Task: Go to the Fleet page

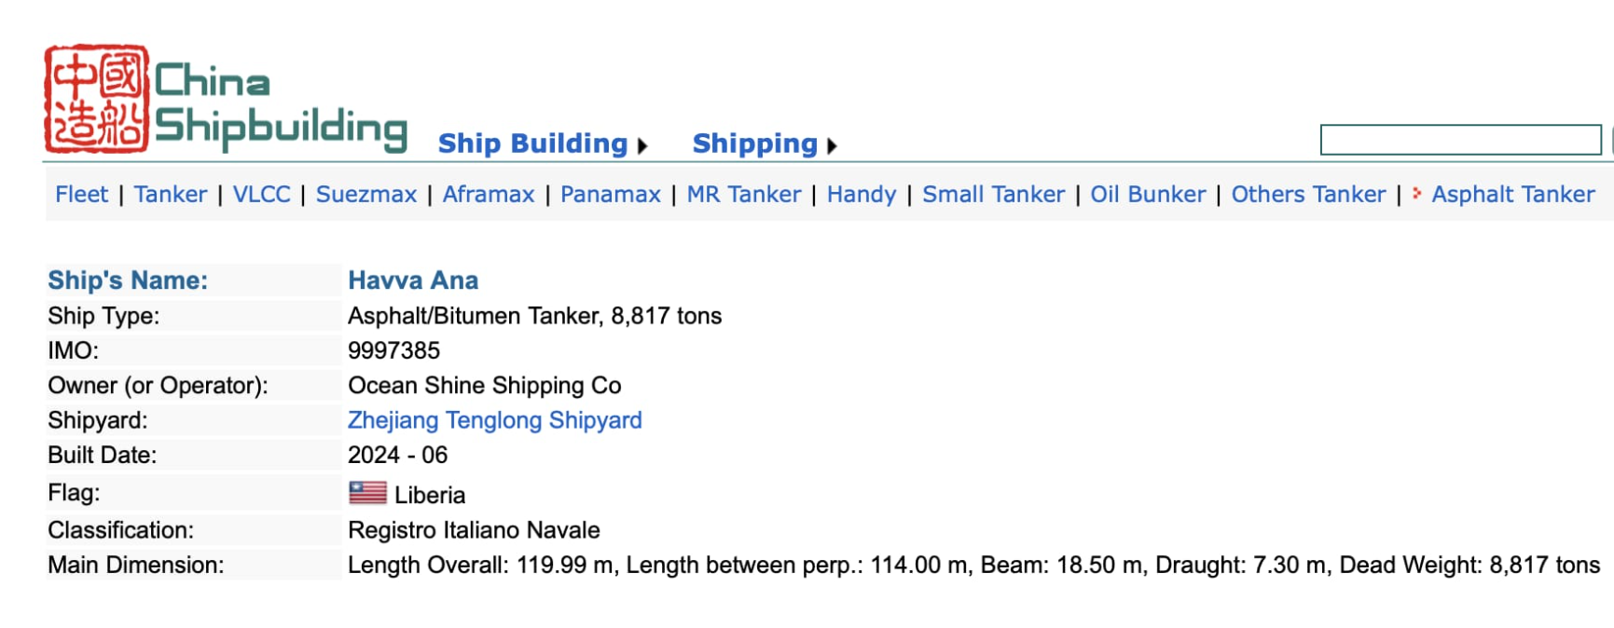Action: 82,194
